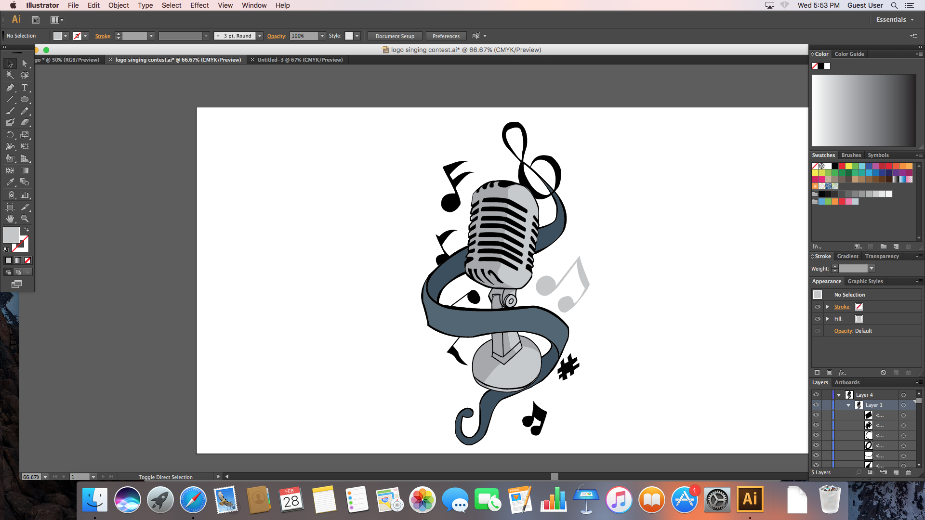The height and width of the screenshot is (520, 925).
Task: Toggle visibility of Layer 4
Action: 816,394
